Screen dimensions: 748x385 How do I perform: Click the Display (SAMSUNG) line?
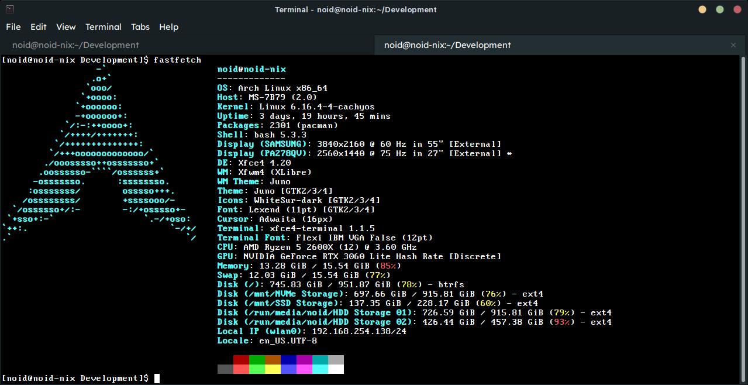pos(360,144)
